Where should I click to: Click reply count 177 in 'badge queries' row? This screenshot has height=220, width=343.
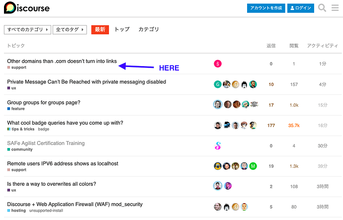[x=271, y=126]
